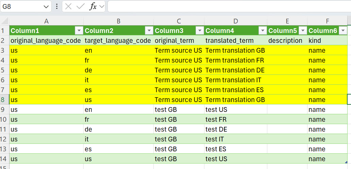Screen dimensions: 351x169
Task: Open the Column5 filter dropdown
Action: (303, 31)
